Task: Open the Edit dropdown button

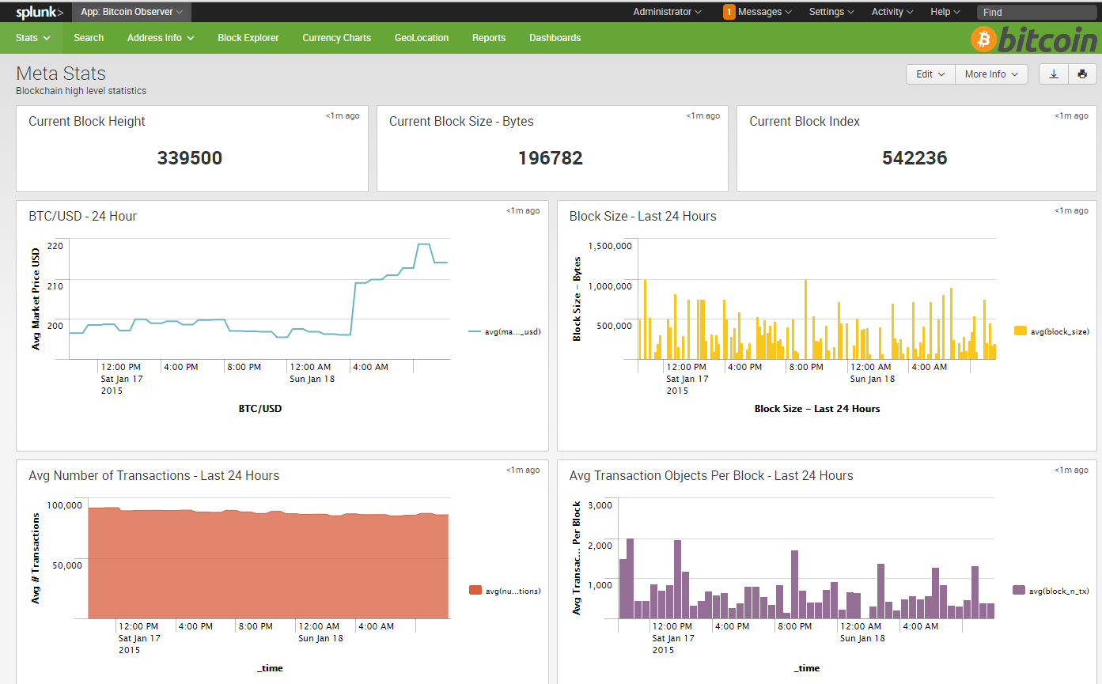Action: 930,74
